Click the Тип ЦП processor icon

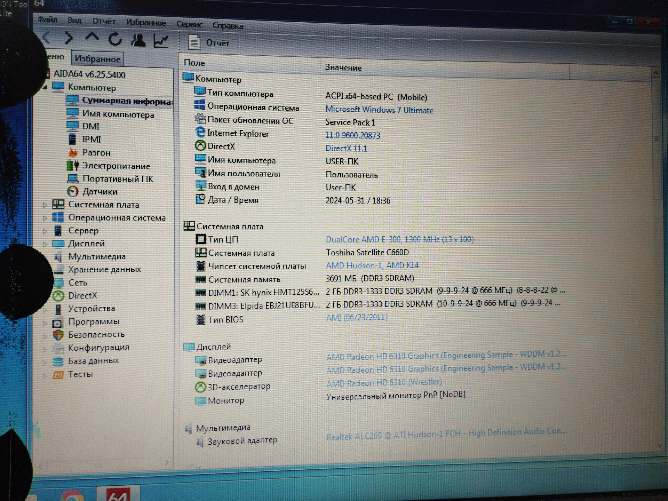tap(201, 239)
